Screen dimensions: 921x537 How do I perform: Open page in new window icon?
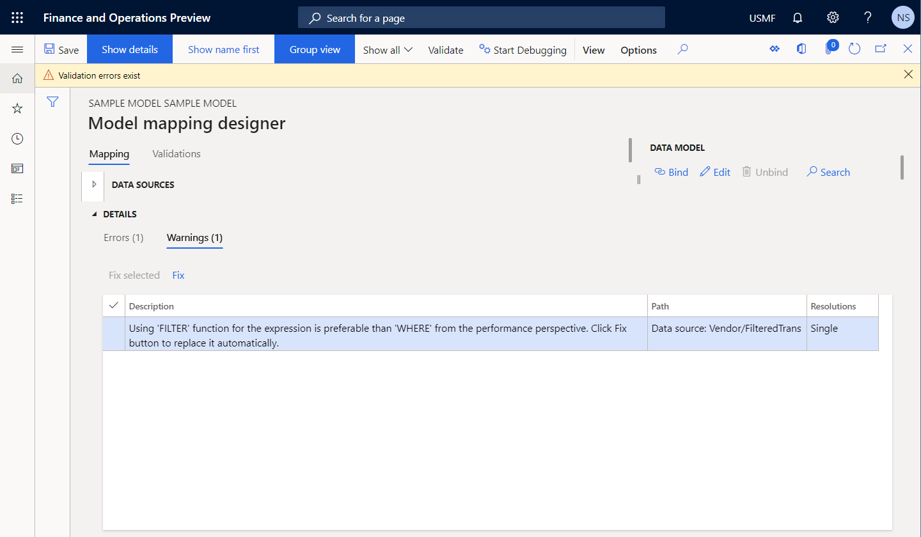[x=881, y=49]
